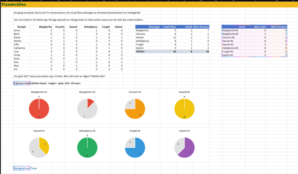The width and height of the screenshot is (298, 174).
Task: Select the Margherita #1 pie chart
Action: [x=39, y=109]
